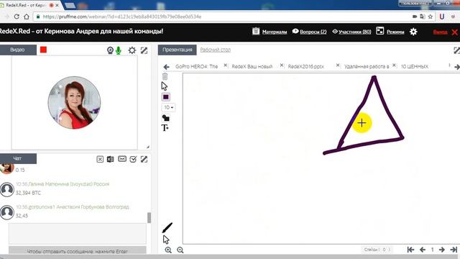
Task: Select the pen brush drawing tool
Action: coord(167,227)
